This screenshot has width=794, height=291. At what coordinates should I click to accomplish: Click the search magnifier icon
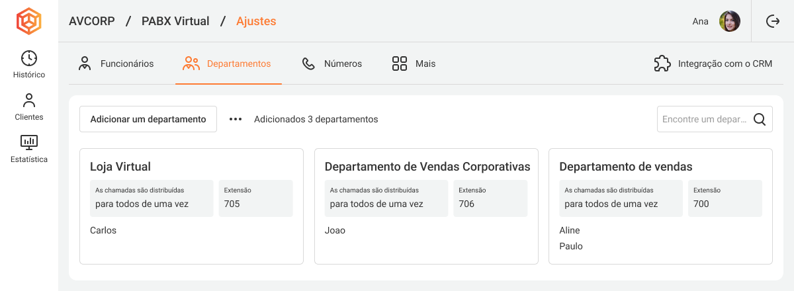click(760, 120)
